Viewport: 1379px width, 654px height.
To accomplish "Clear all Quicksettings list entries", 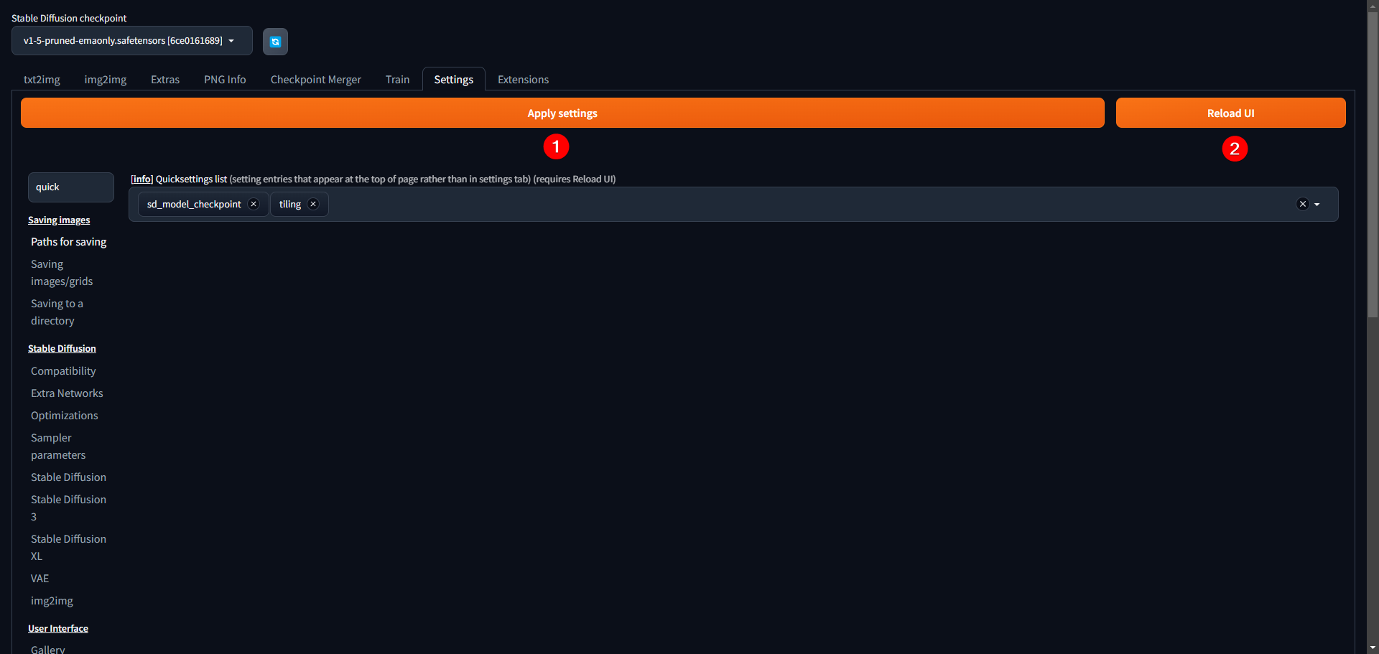I will click(x=1302, y=204).
